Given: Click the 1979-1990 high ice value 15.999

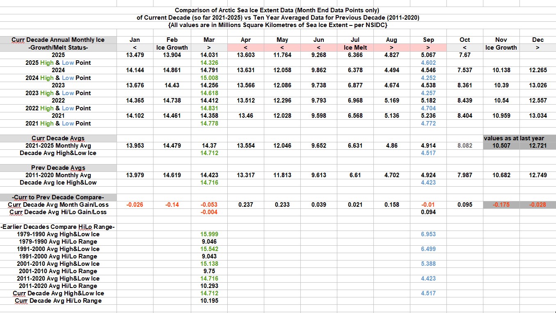Looking at the screenshot, I should click(x=209, y=234).
